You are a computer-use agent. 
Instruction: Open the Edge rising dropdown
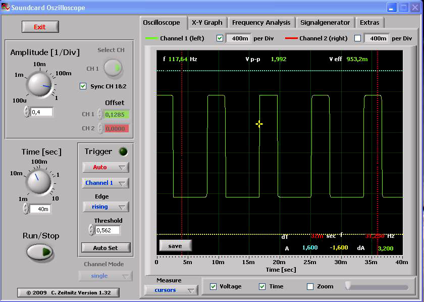[x=105, y=207]
